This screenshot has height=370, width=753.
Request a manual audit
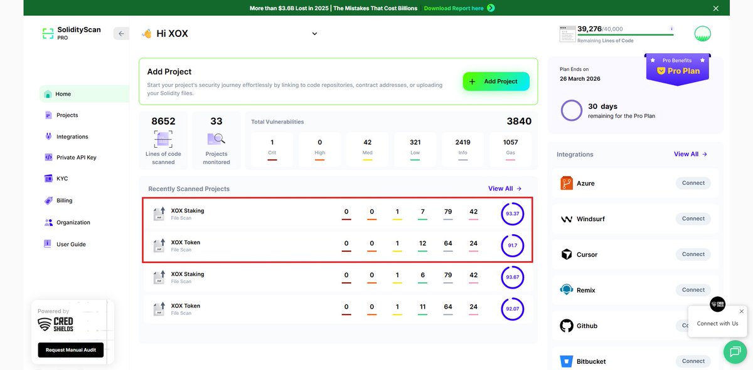point(71,350)
